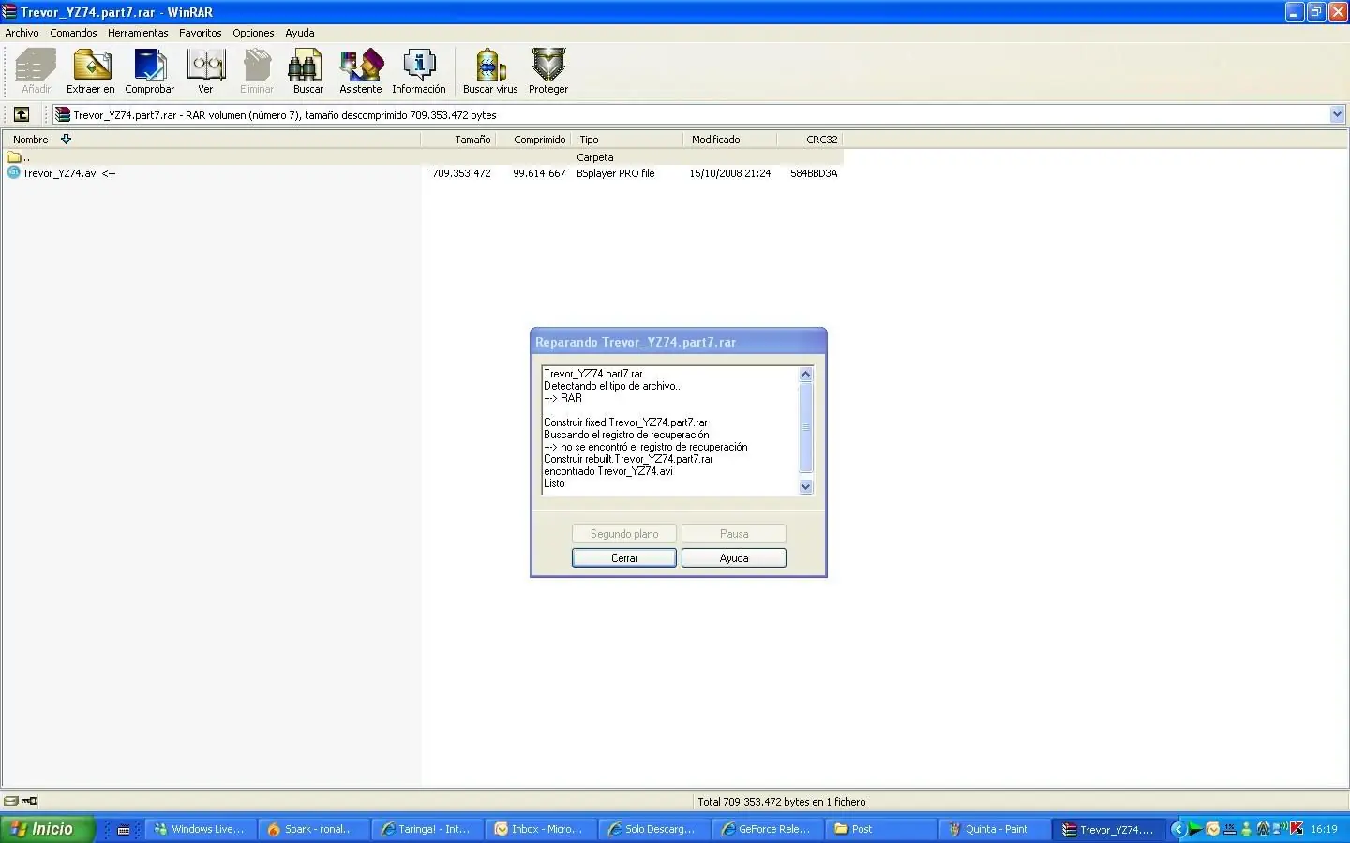The image size is (1350, 843).
Task: Click the BSplayer PRO file type cell
Action: (616, 173)
